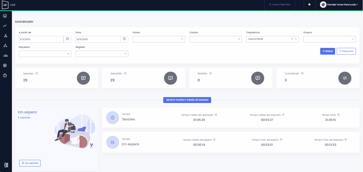Click the Transferido count of 3

[286, 80]
